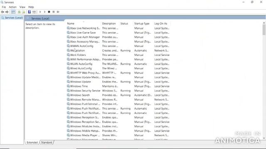Click Automatic startup type of Workstation
This screenshot has height=149, width=266.
tap(140, 50)
